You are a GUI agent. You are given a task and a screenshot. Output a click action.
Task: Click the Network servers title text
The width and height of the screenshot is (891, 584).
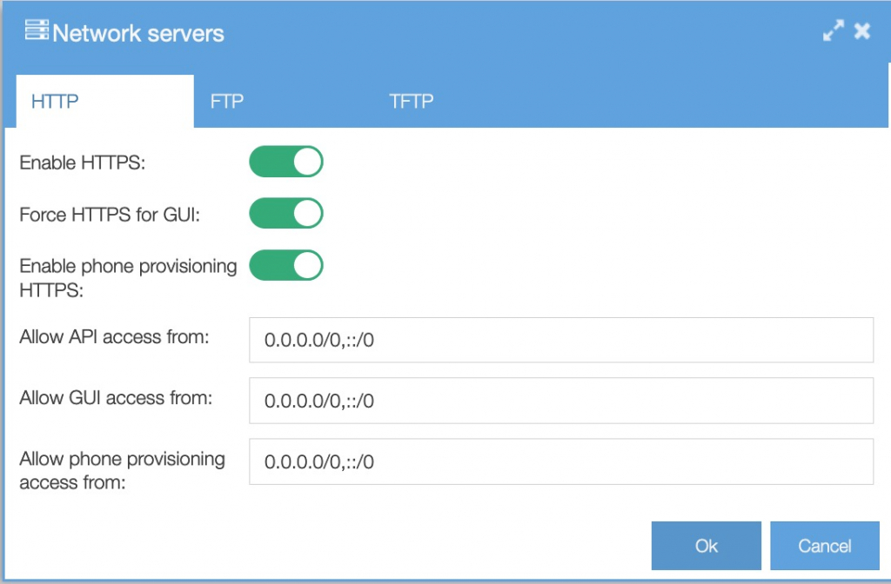[138, 34]
